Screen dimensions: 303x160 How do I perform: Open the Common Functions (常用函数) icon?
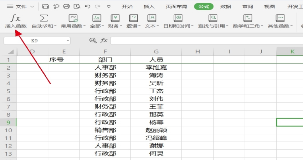pyautogui.click(x=73, y=18)
